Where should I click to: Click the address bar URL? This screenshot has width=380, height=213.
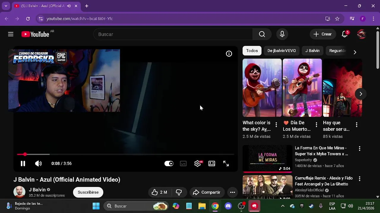tap(80, 19)
